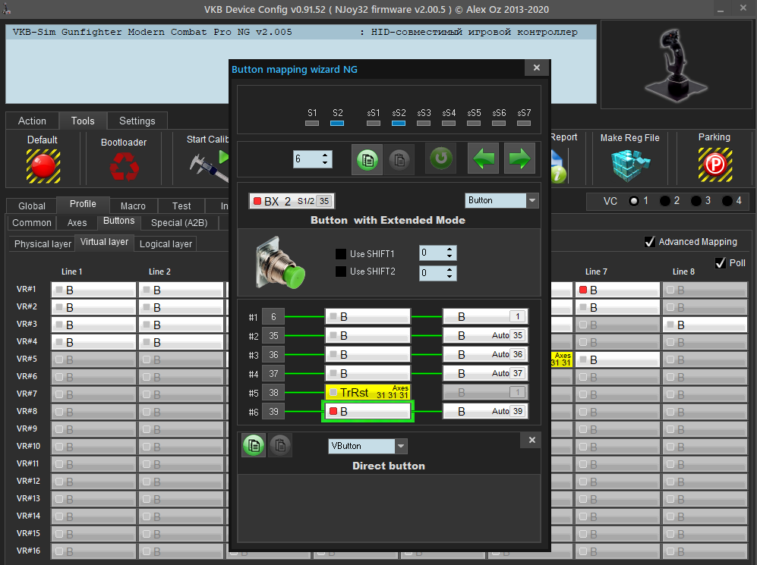
Task: Switch to the Action tab
Action: click(x=32, y=121)
